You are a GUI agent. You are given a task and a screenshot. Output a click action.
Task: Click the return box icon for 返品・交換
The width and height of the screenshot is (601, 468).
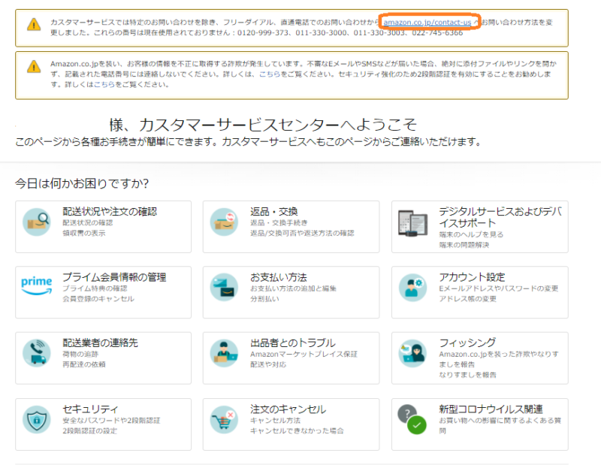[x=224, y=222]
